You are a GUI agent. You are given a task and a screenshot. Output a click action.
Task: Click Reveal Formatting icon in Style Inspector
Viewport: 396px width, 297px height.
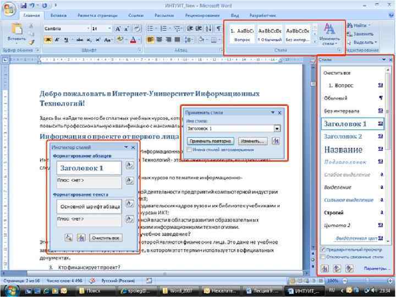(68, 238)
